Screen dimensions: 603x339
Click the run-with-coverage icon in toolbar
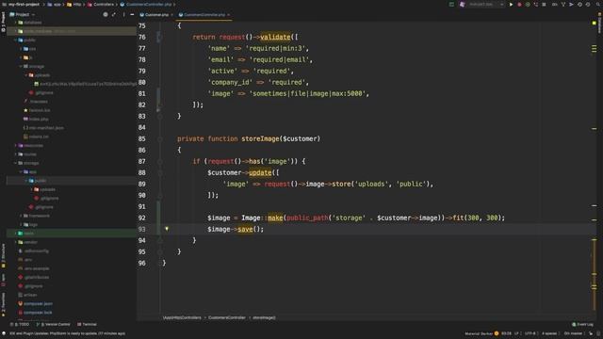(528, 4)
